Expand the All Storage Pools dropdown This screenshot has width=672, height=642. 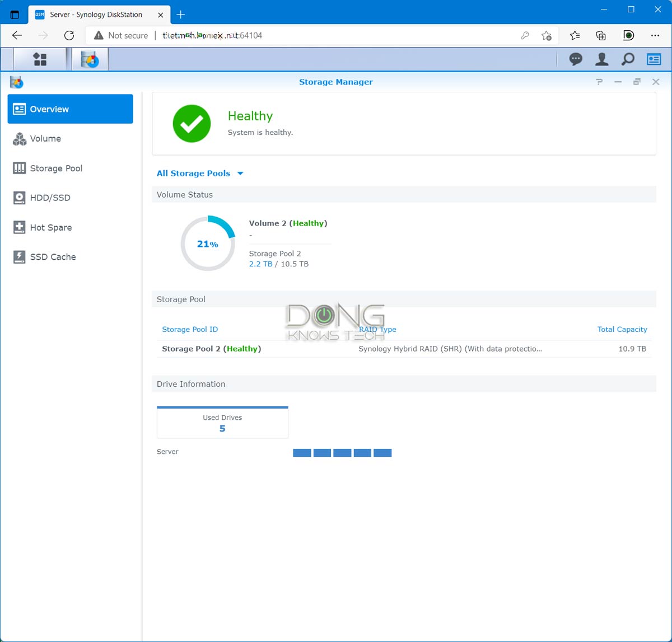pyautogui.click(x=200, y=174)
